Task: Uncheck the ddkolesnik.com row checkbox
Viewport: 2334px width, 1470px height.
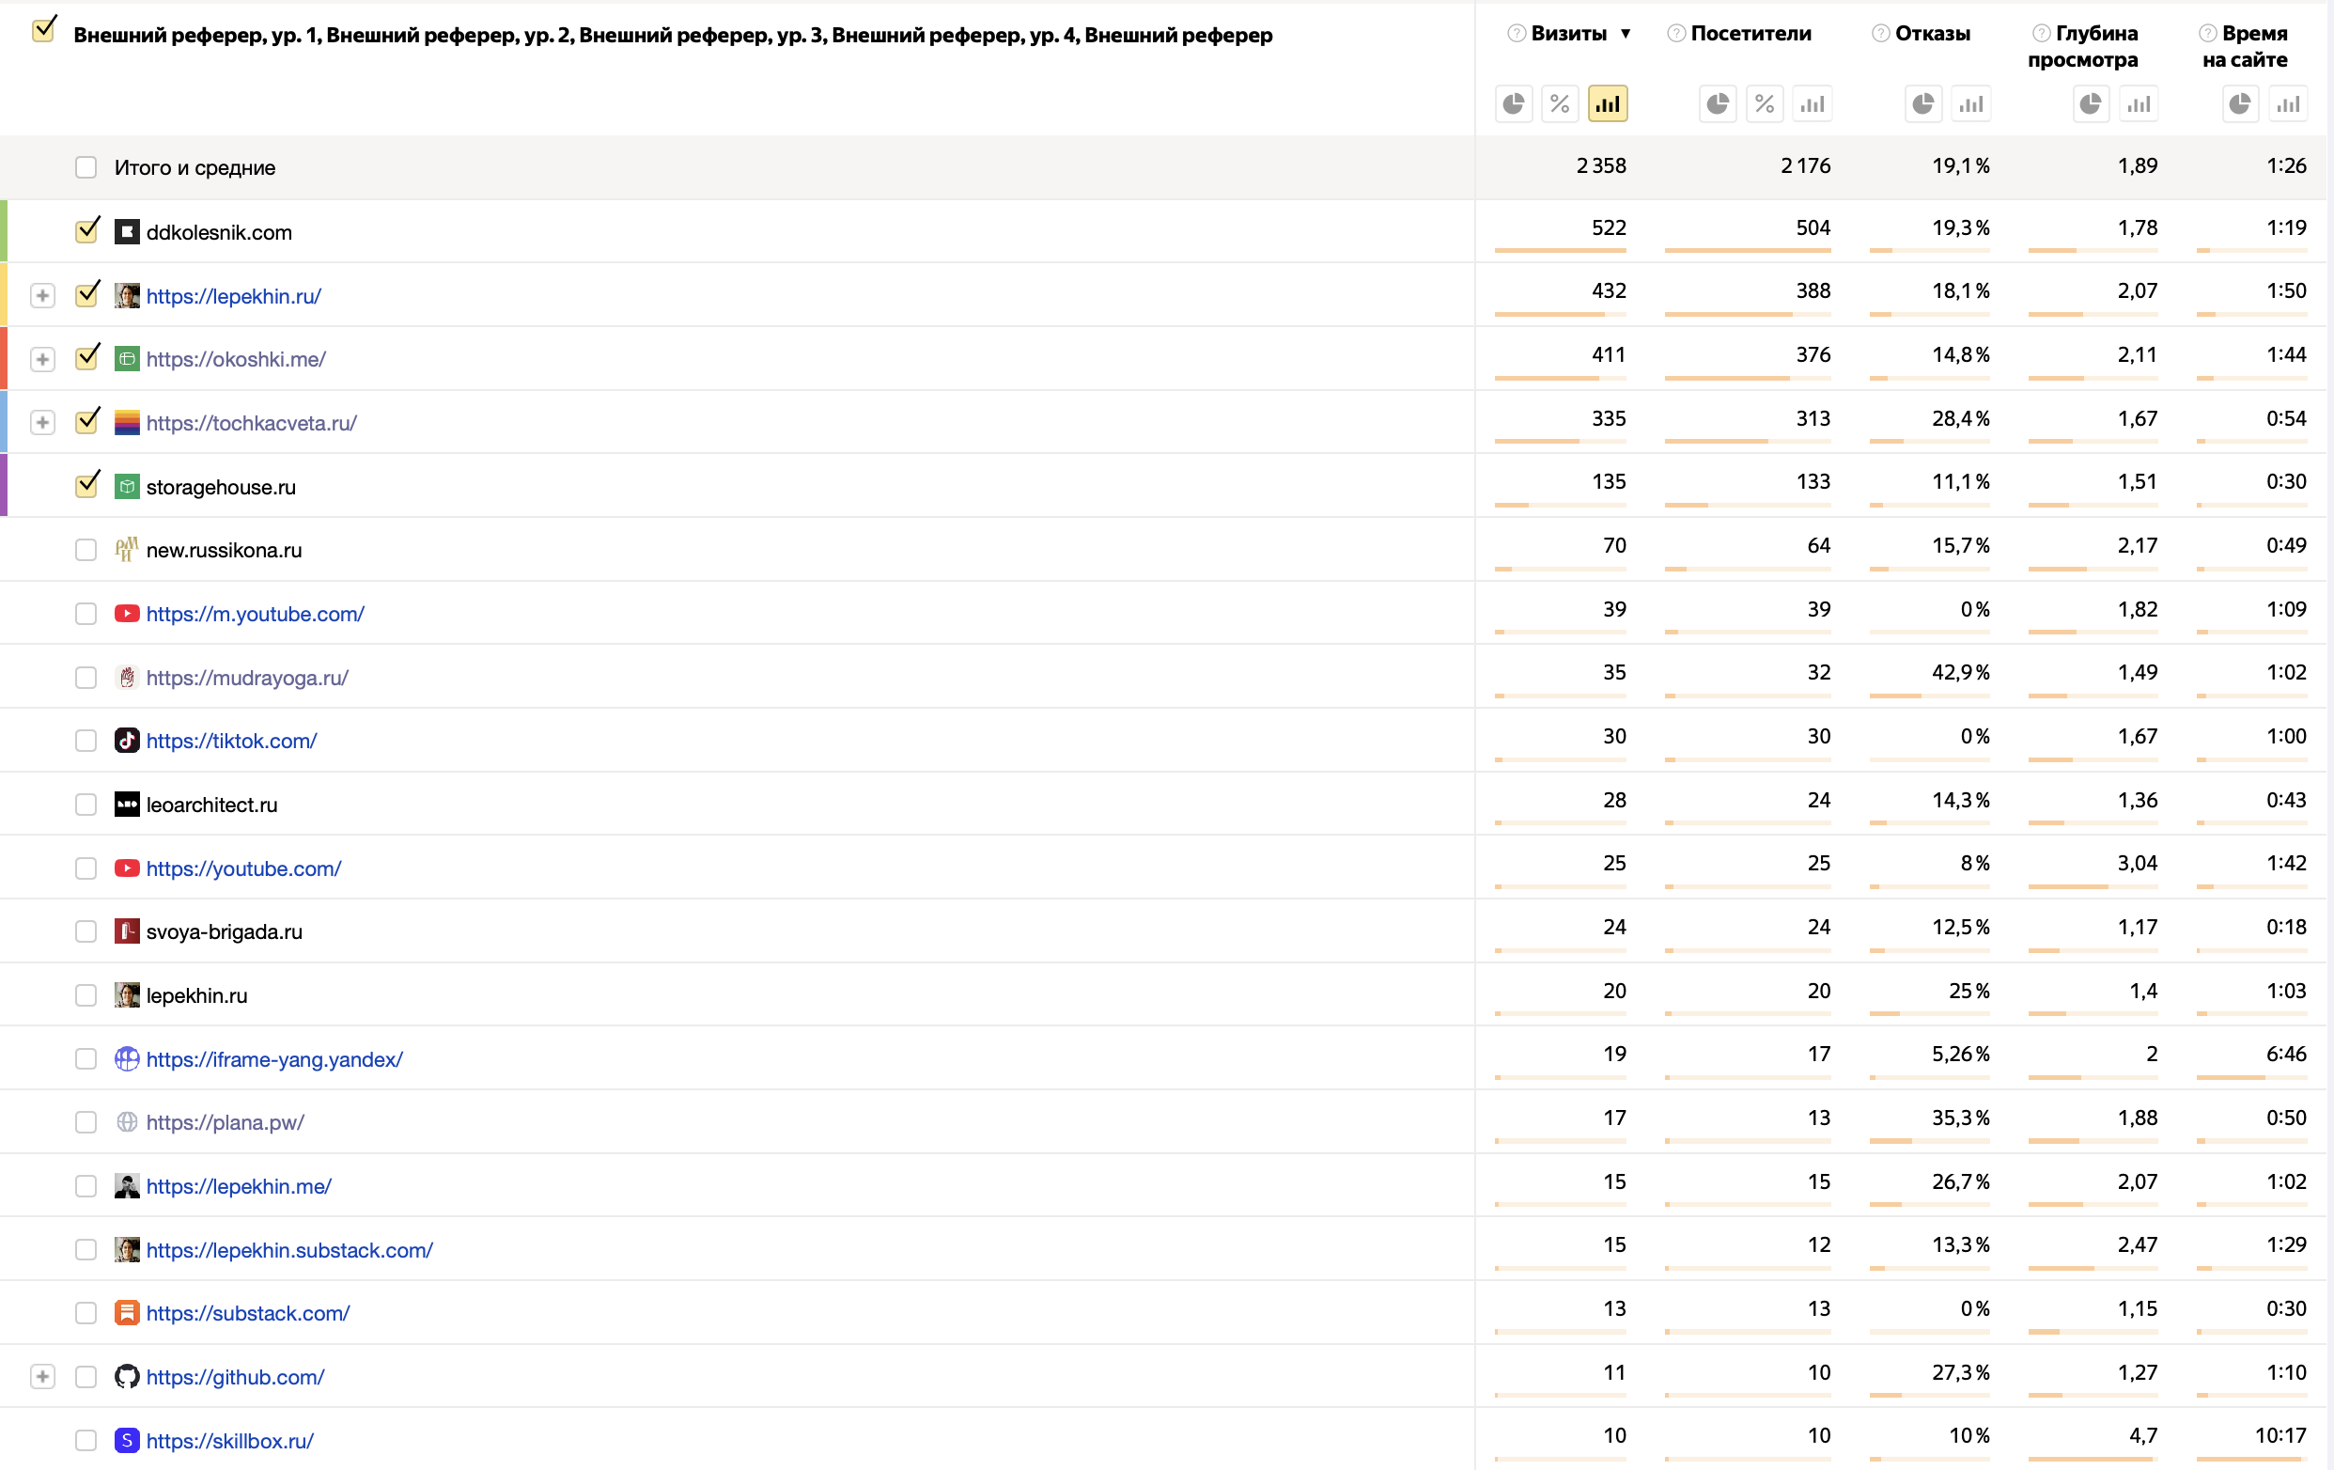Action: pyautogui.click(x=86, y=231)
